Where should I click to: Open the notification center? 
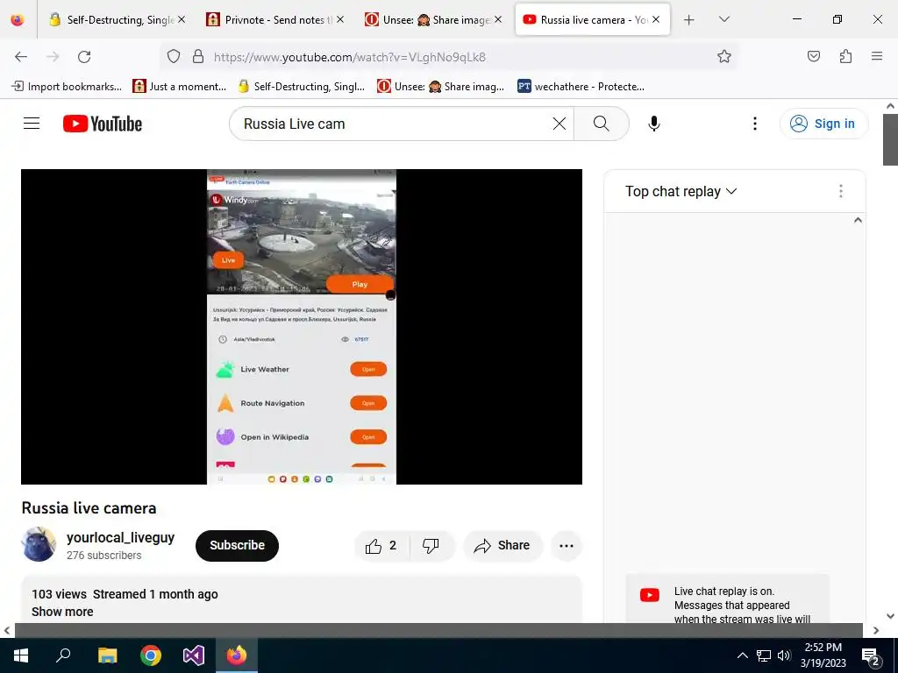(870, 656)
